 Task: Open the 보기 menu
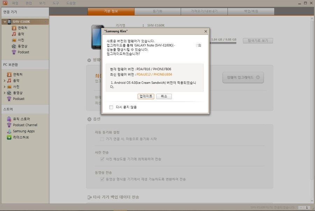pyautogui.click(x=42, y=3)
